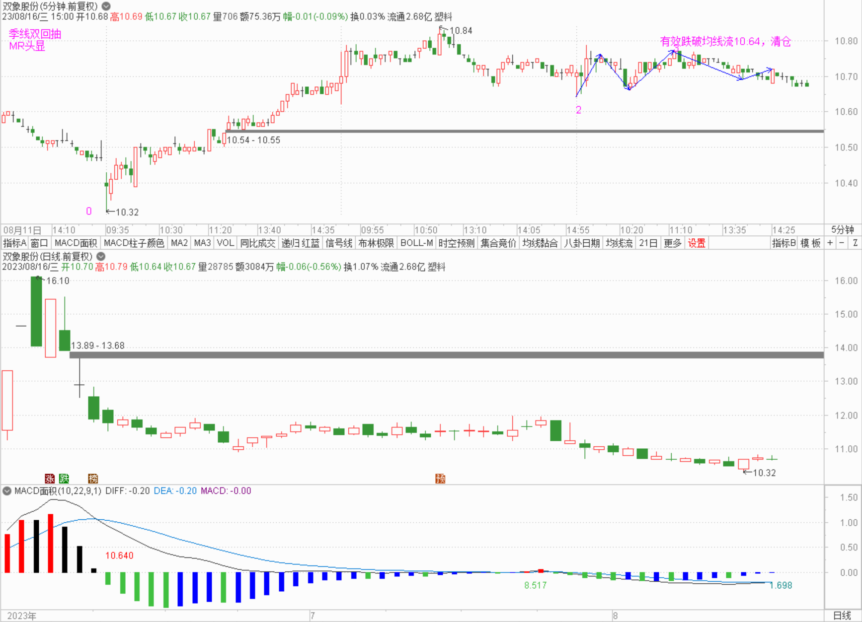Click the brown 榜 marker icon
The width and height of the screenshot is (862, 622).
pos(93,479)
